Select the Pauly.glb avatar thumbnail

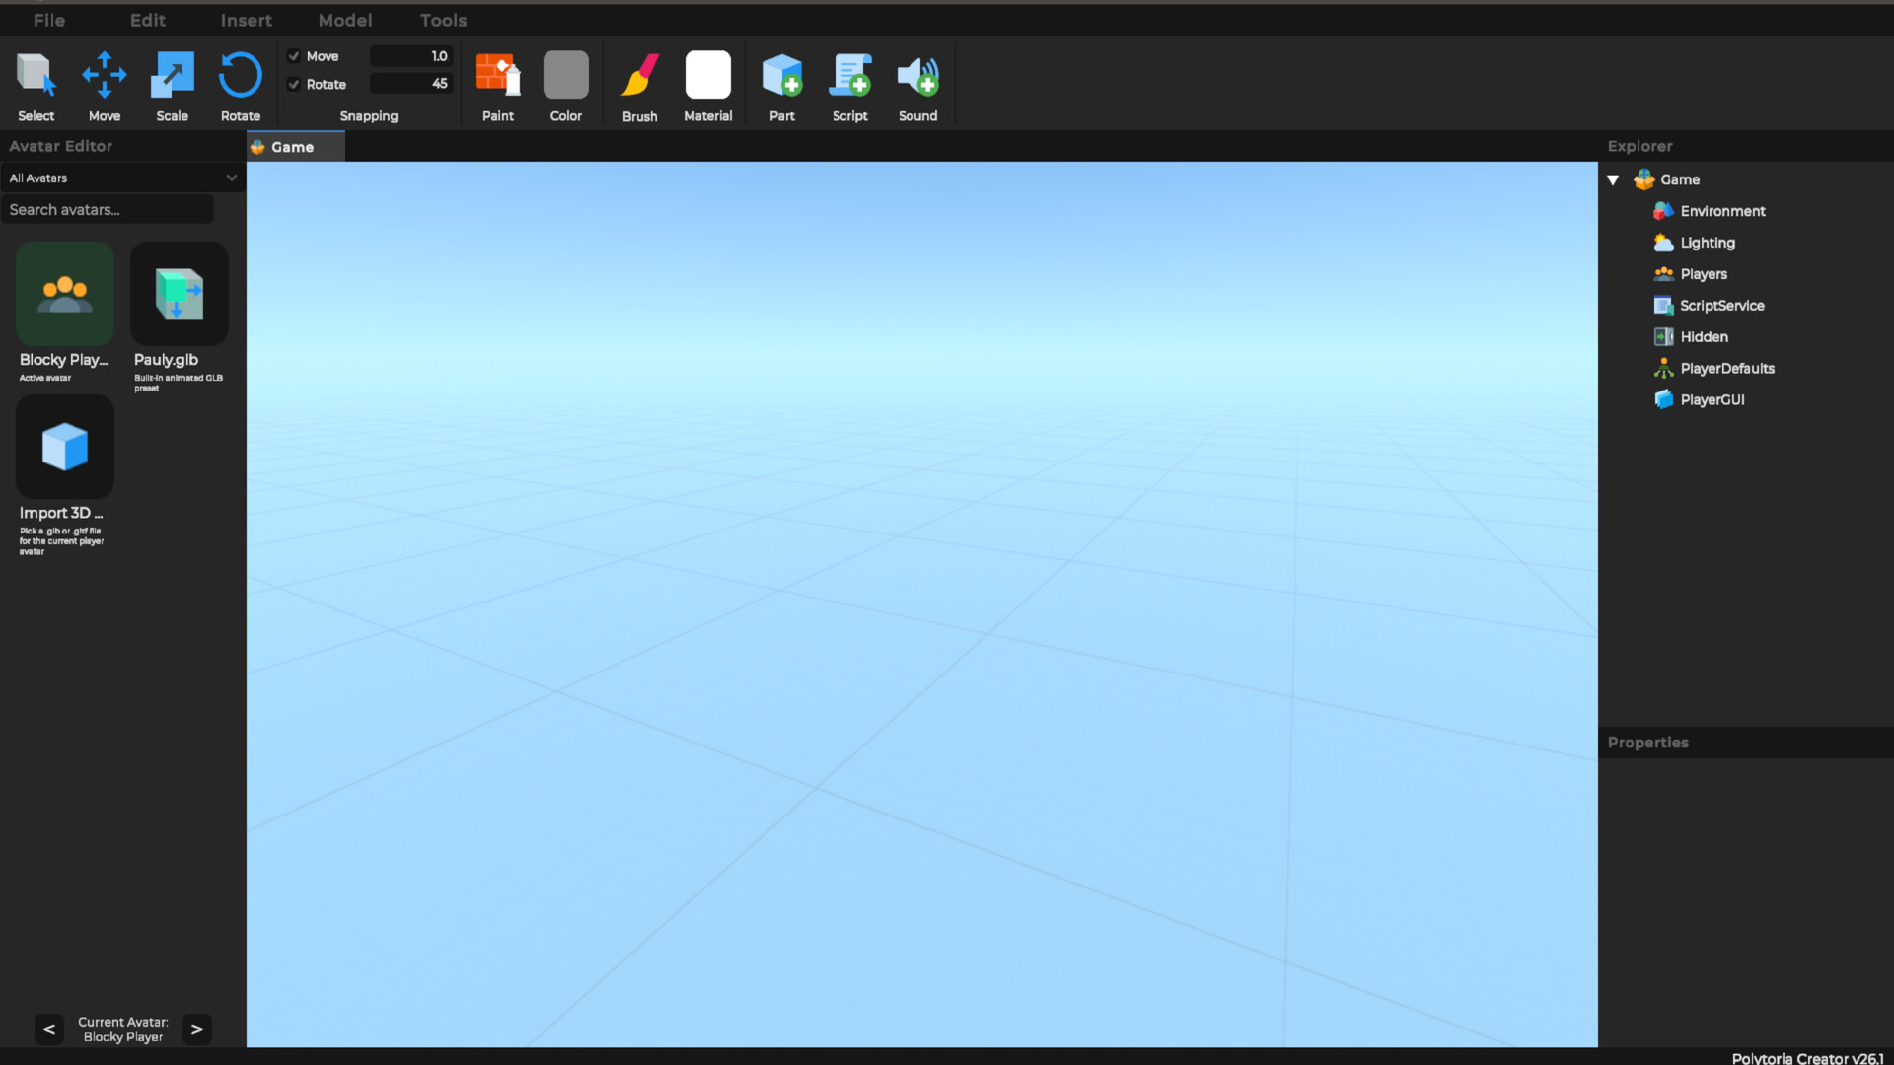(x=179, y=294)
